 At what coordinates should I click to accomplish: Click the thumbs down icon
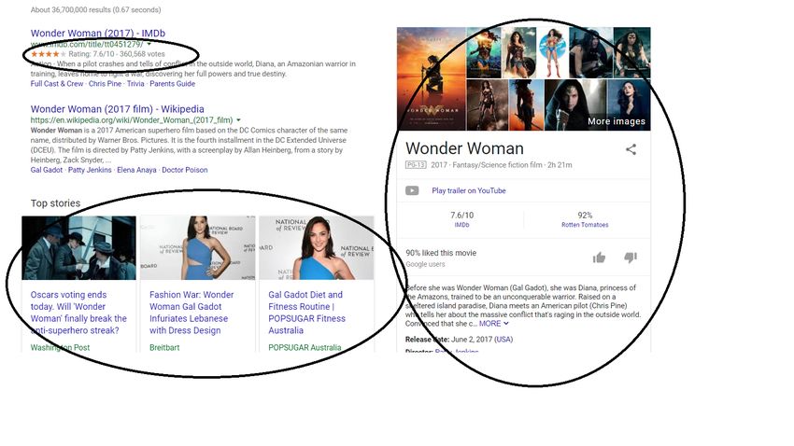(x=631, y=258)
